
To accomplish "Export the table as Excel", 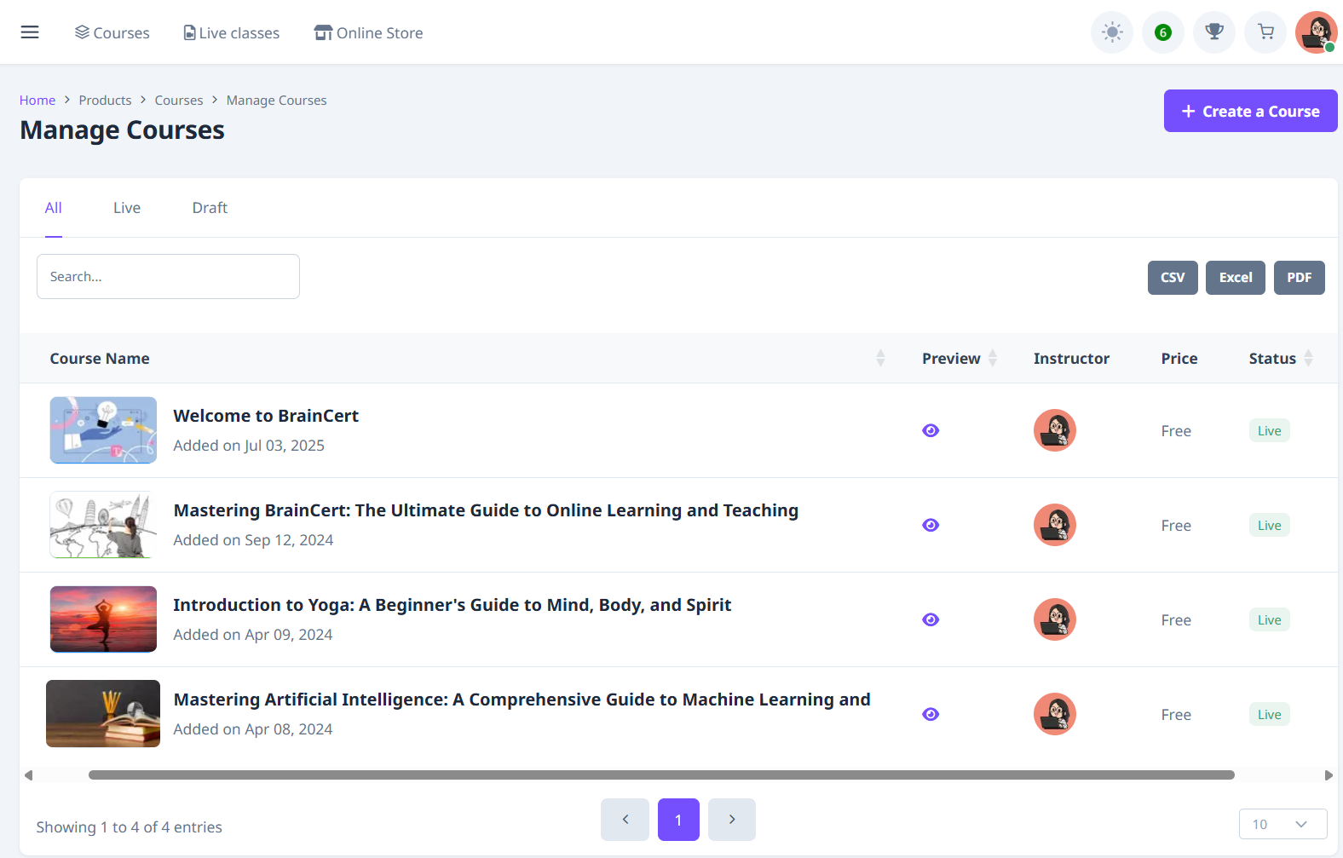I will 1236,278.
